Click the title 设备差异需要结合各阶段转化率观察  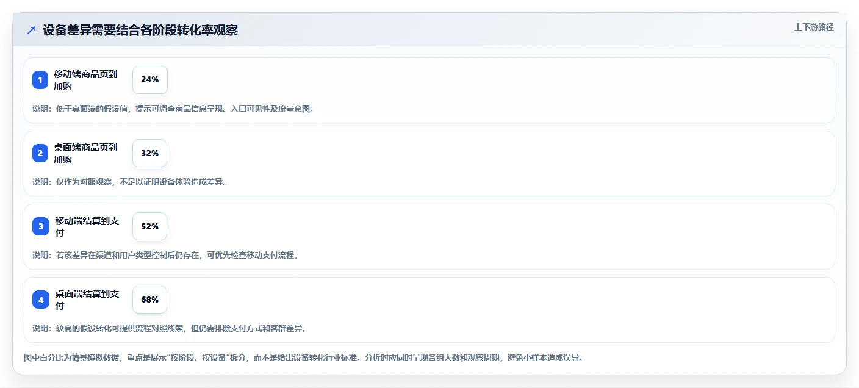click(140, 31)
